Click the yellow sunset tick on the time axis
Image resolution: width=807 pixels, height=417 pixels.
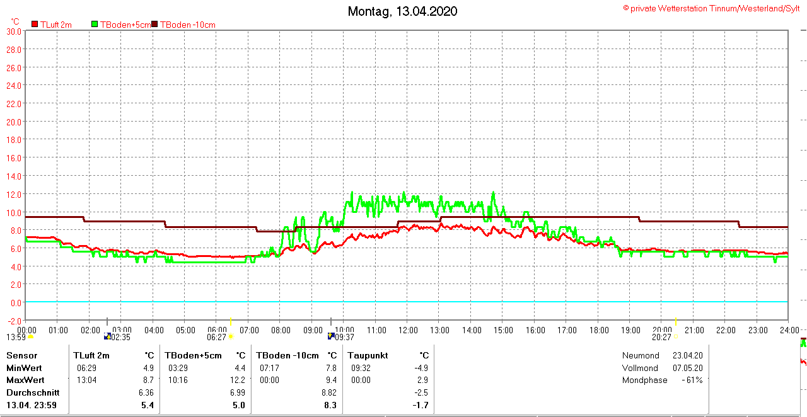676,321
